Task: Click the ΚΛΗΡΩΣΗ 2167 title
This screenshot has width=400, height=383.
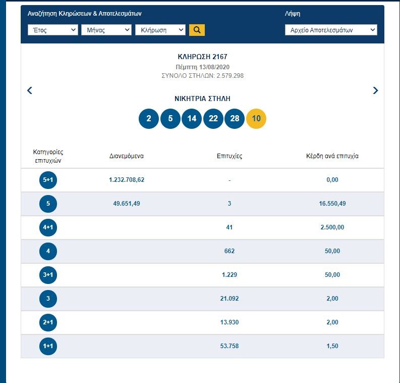Action: [199, 57]
